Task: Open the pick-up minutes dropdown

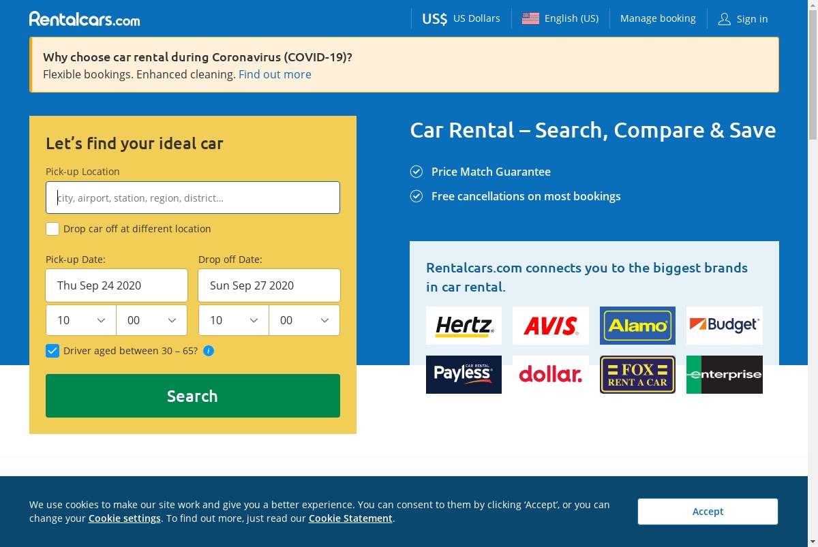Action: (151, 320)
